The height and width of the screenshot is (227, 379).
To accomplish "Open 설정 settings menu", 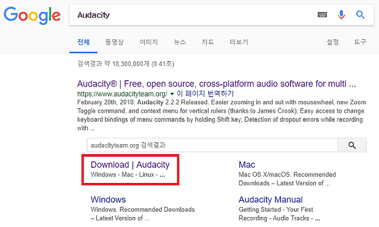I will coord(333,42).
